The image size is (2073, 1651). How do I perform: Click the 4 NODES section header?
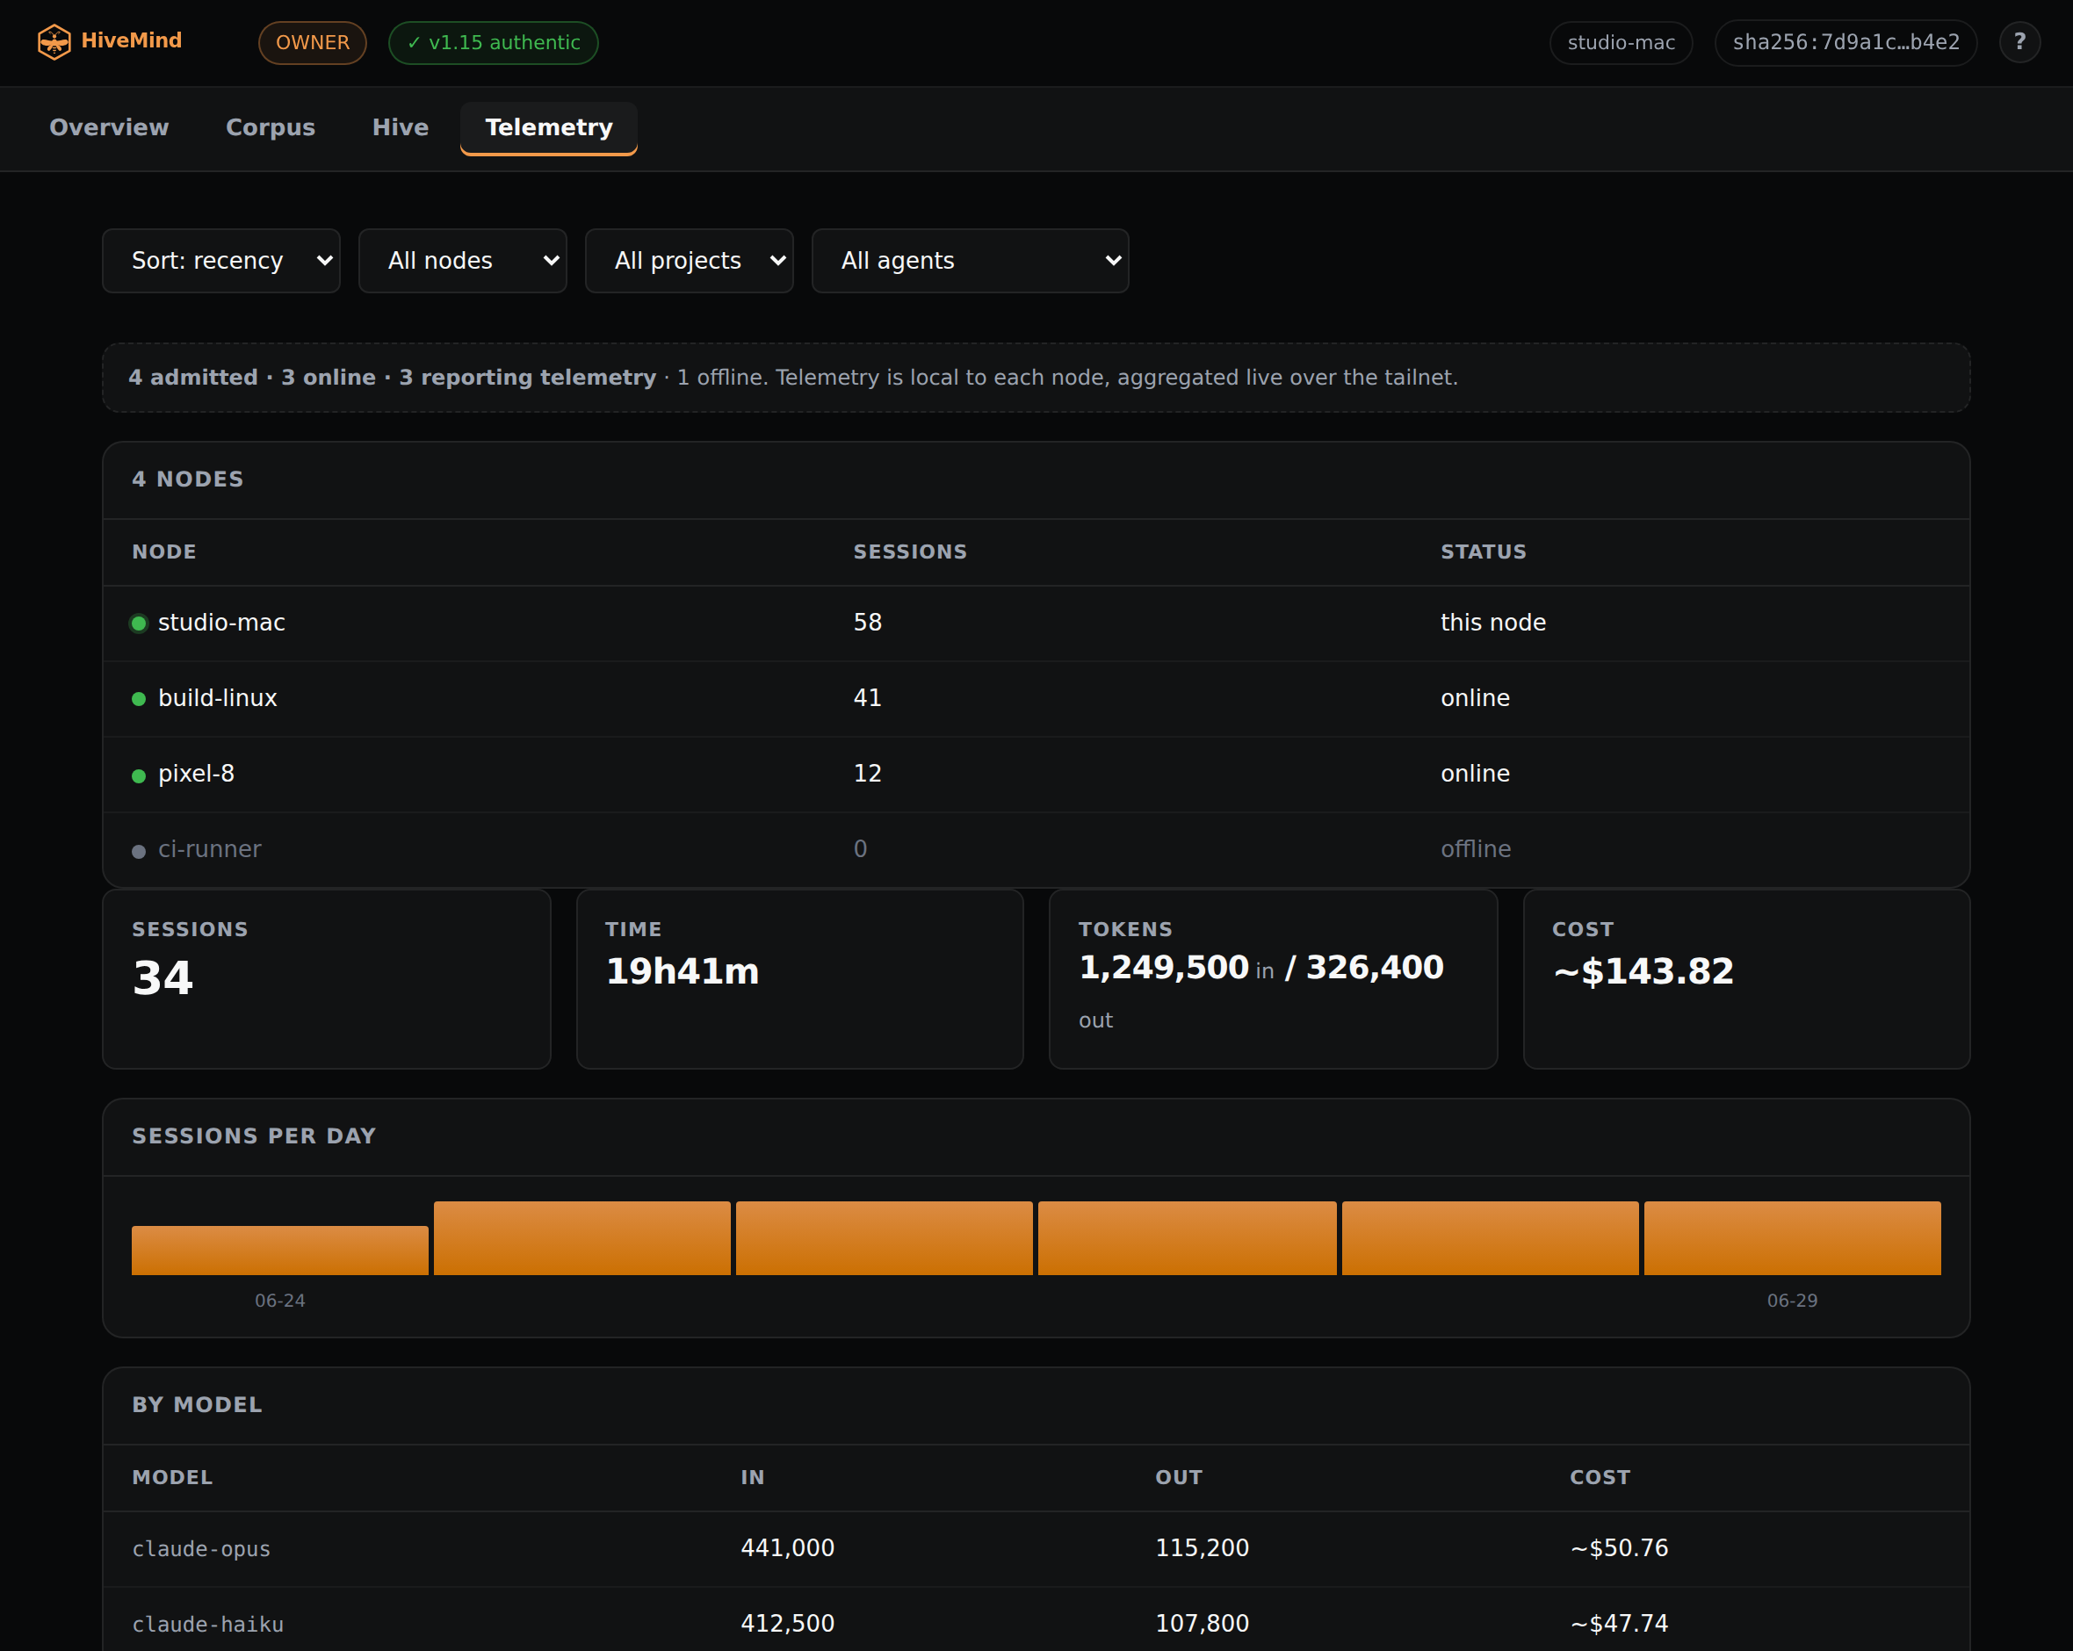(x=187, y=479)
